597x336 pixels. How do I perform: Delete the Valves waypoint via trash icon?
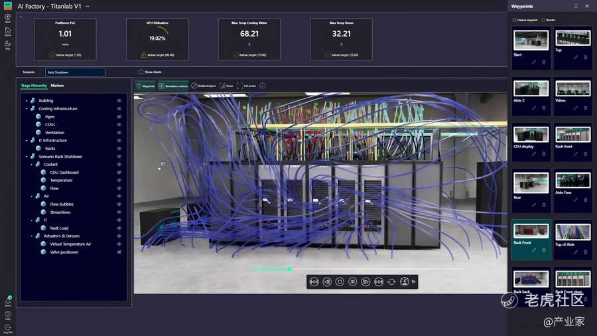pyautogui.click(x=585, y=108)
